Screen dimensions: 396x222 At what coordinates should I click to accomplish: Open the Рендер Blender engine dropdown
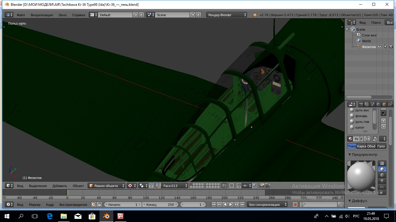click(x=227, y=15)
